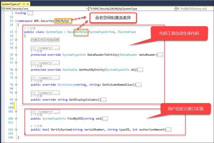Click the 'namespace' keyword on line 13
The width and height of the screenshot is (214, 143).
(x=25, y=21)
